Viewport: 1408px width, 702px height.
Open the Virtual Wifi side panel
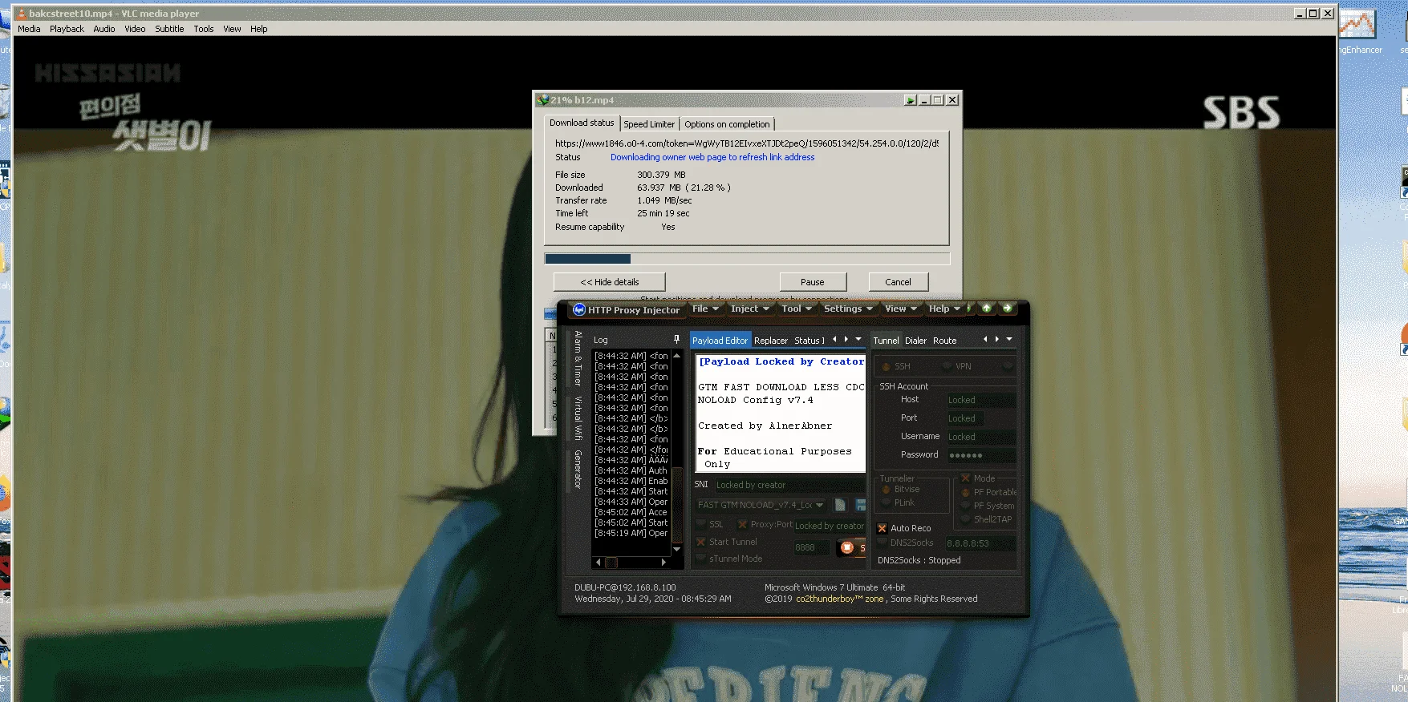578,418
